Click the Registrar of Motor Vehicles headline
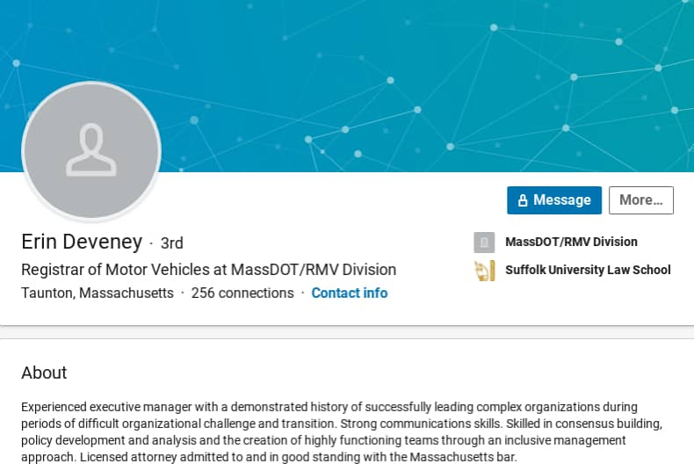694x471 pixels. 208,270
